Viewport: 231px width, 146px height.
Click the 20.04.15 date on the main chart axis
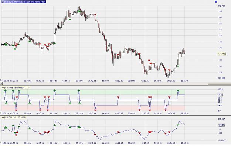171,81
